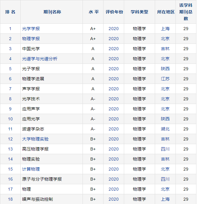Open the 计算物理 journal link

(31, 169)
